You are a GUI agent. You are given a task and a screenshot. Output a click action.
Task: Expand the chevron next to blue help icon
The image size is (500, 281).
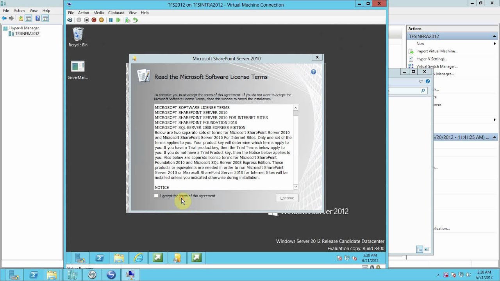coord(421,81)
